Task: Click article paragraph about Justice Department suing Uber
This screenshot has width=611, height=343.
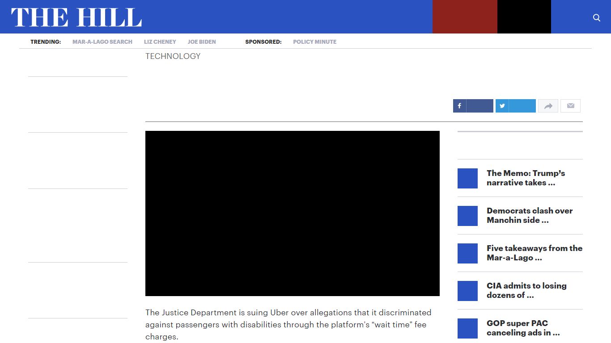Action: 289,325
